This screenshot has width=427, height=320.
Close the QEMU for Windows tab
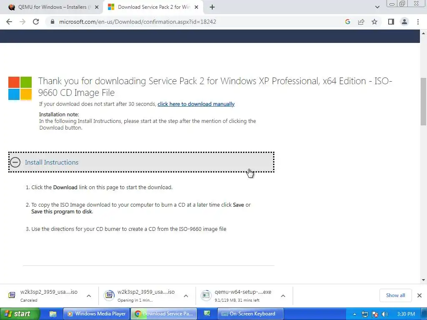pos(97,7)
